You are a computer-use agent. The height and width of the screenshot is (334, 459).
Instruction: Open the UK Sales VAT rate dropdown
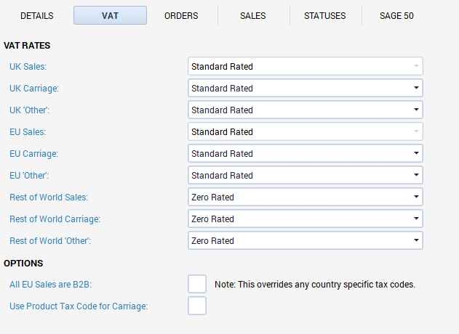pos(306,66)
